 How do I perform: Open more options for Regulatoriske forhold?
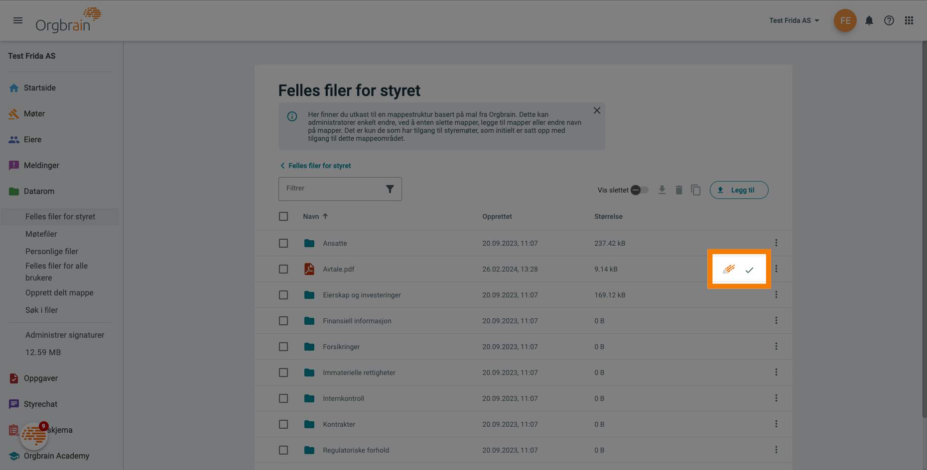776,450
